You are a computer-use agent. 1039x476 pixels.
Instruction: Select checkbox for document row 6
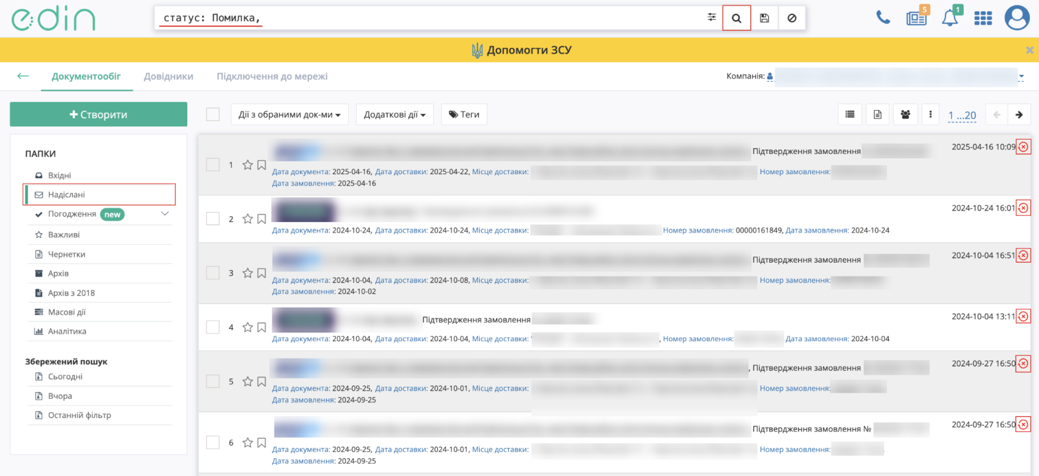(213, 443)
